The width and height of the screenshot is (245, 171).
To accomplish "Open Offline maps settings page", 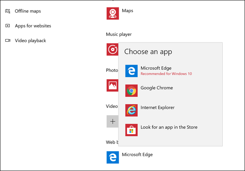I will pos(28,11).
